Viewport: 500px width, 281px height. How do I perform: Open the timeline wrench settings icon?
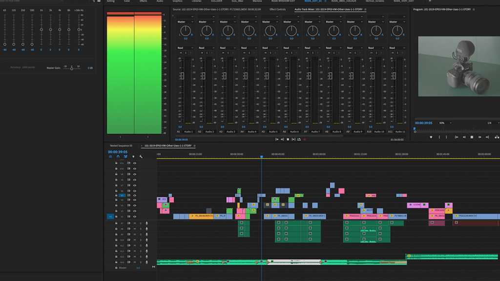(x=141, y=157)
